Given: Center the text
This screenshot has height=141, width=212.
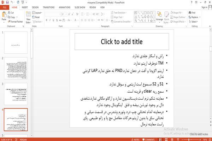Looking at the screenshot, I should 86,20.
